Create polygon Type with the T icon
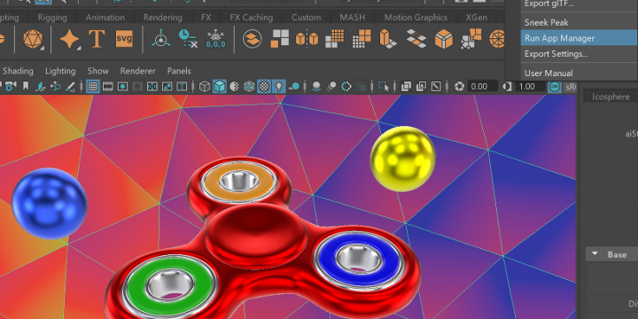 click(97, 39)
